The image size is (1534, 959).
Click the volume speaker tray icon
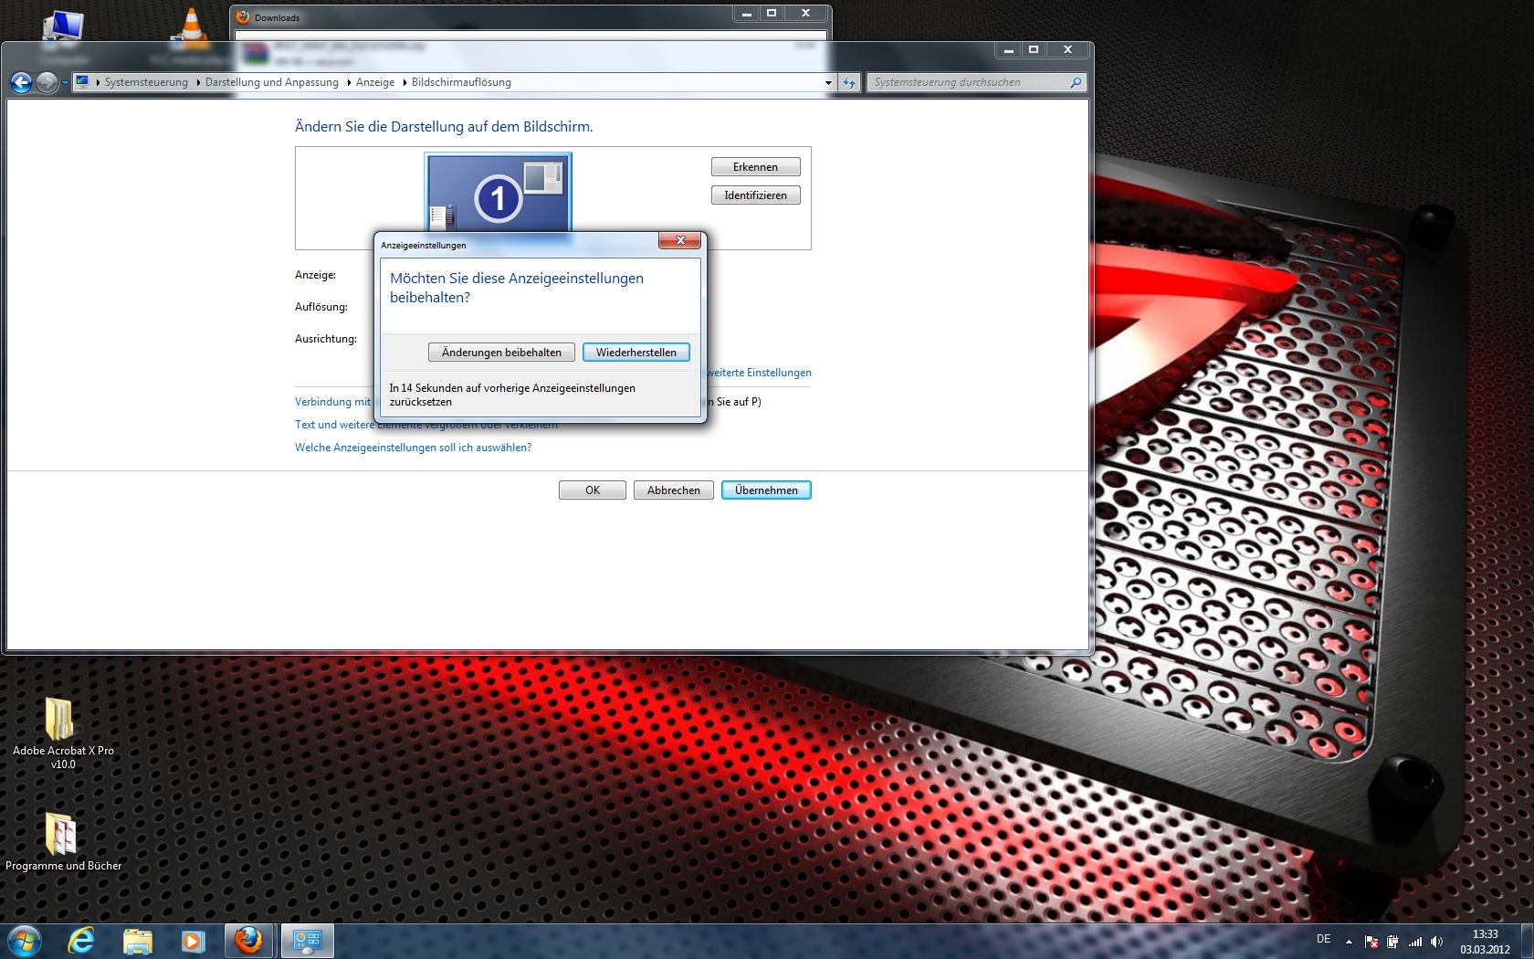click(1436, 942)
